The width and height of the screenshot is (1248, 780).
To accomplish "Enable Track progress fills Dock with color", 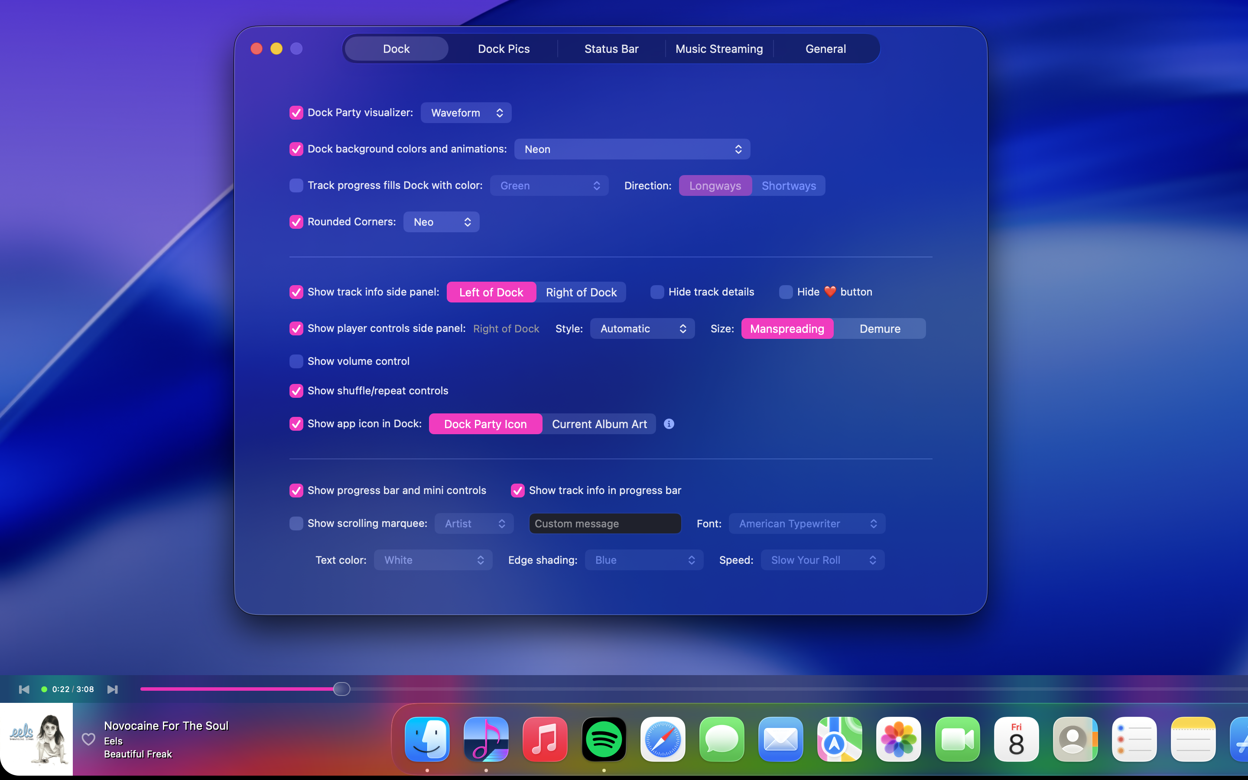I will pos(296,185).
